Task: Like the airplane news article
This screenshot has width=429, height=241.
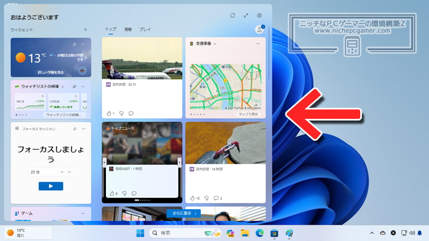Action: [110, 113]
